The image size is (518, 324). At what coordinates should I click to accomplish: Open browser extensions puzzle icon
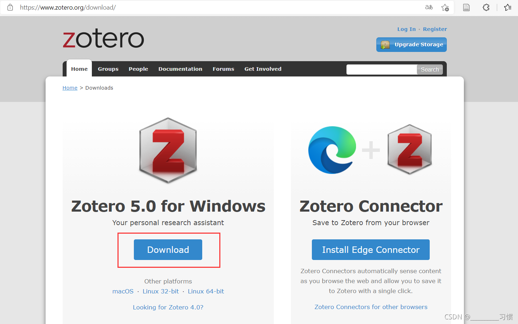(x=486, y=7)
